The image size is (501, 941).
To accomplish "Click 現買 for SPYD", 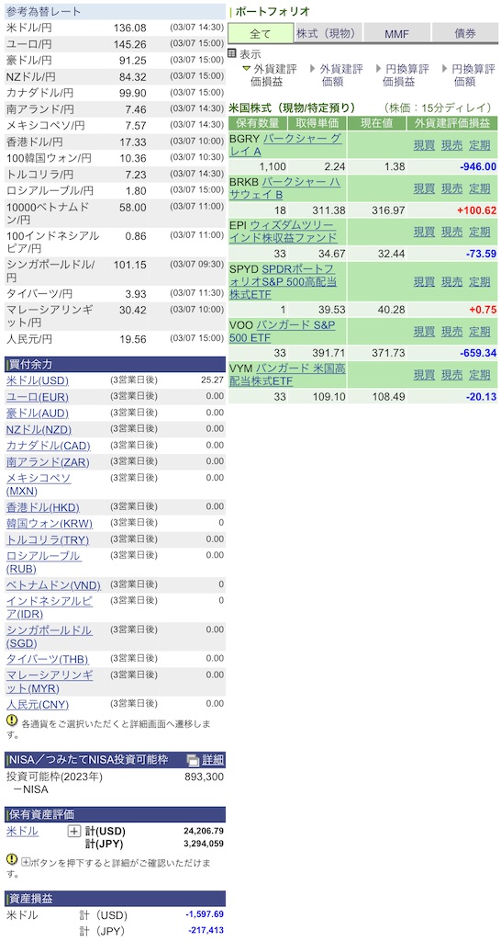I will tap(424, 281).
